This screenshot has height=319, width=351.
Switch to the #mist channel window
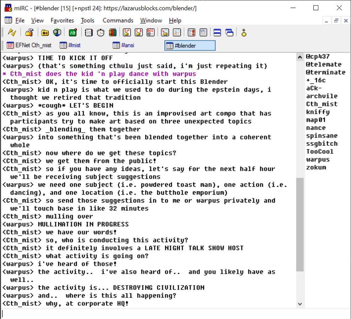point(70,45)
